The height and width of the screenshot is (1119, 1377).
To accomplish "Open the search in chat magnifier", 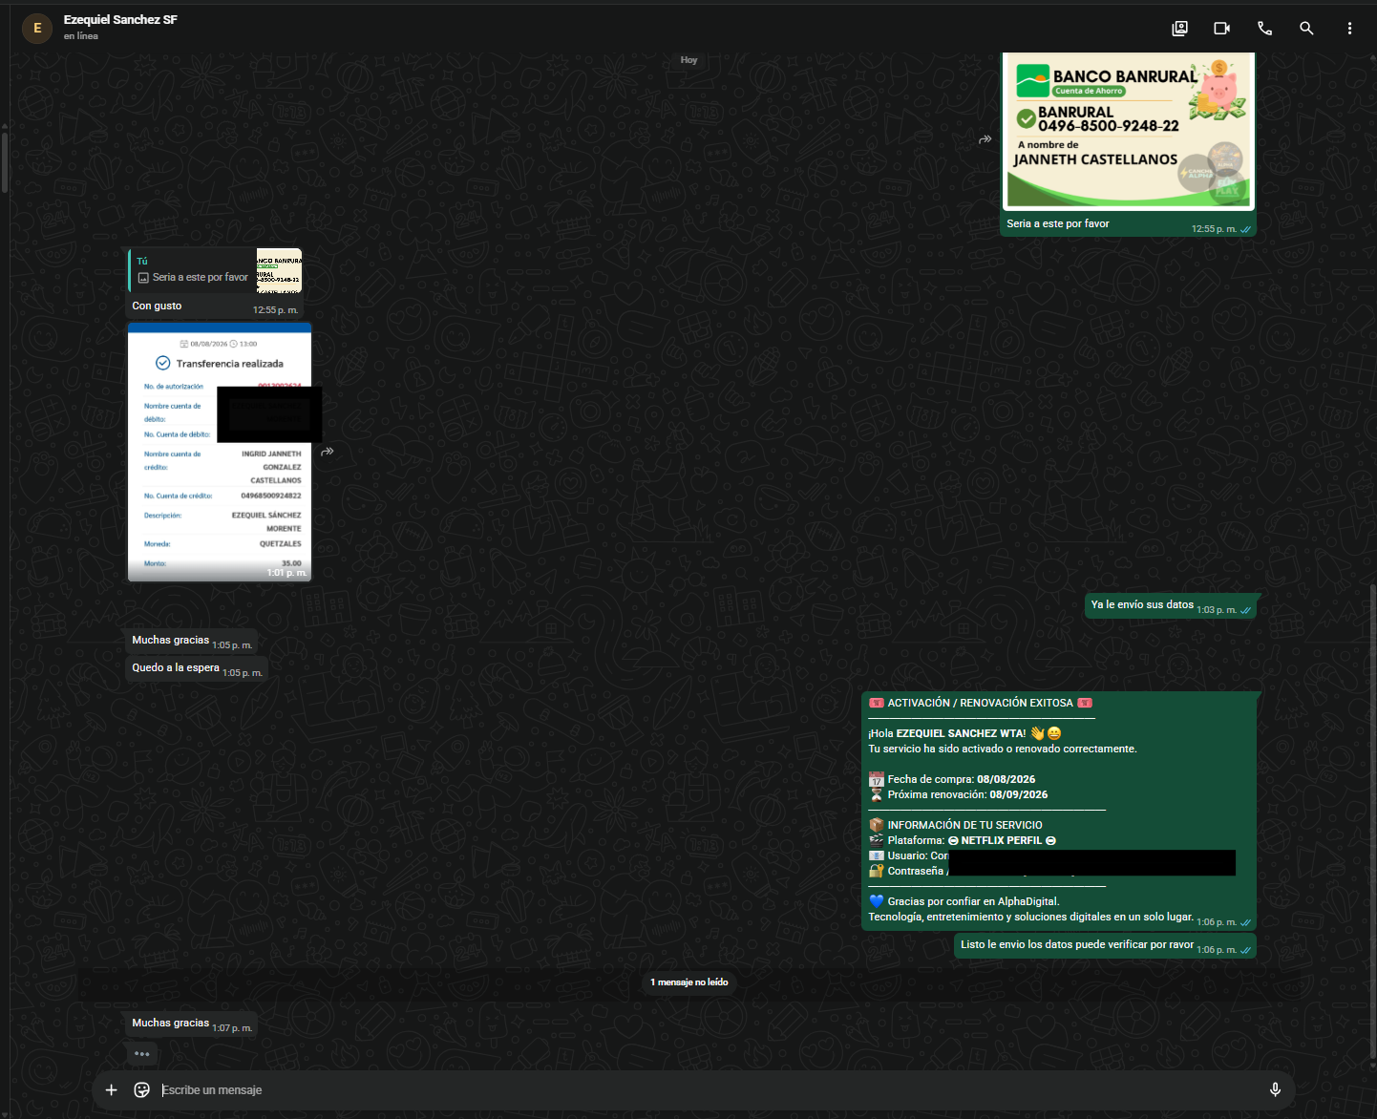I will point(1306,29).
